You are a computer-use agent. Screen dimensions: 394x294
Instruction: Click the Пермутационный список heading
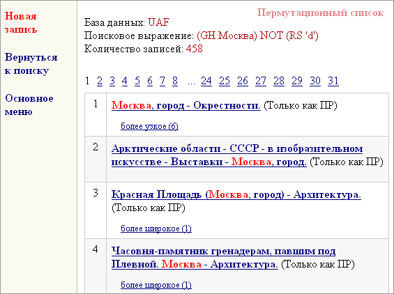[320, 13]
